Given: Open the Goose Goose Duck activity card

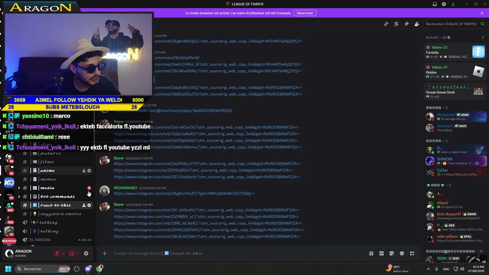Looking at the screenshot, I should coord(455,92).
